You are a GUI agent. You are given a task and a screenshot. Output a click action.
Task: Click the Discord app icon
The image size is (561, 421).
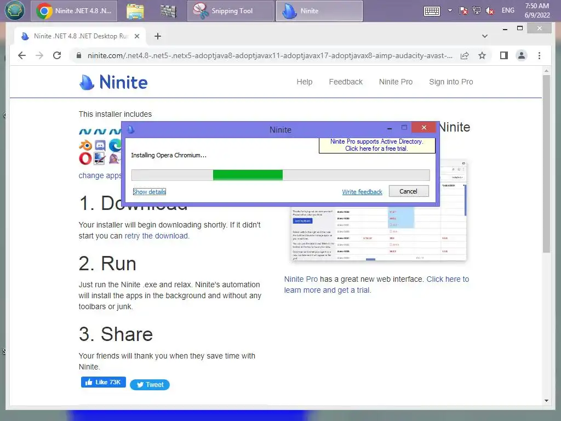point(100,145)
